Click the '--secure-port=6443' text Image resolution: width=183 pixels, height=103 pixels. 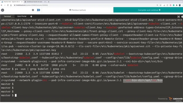coord(99,43)
